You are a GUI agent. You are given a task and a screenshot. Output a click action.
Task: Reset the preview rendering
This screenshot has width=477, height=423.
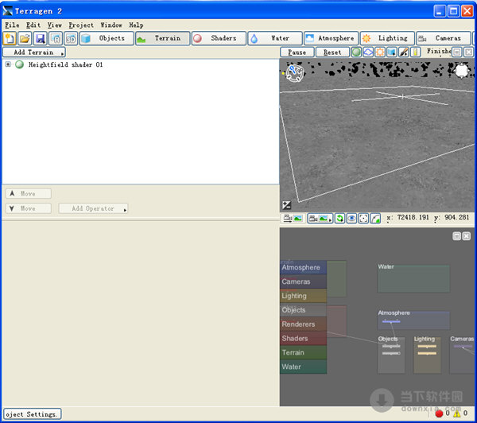[332, 52]
